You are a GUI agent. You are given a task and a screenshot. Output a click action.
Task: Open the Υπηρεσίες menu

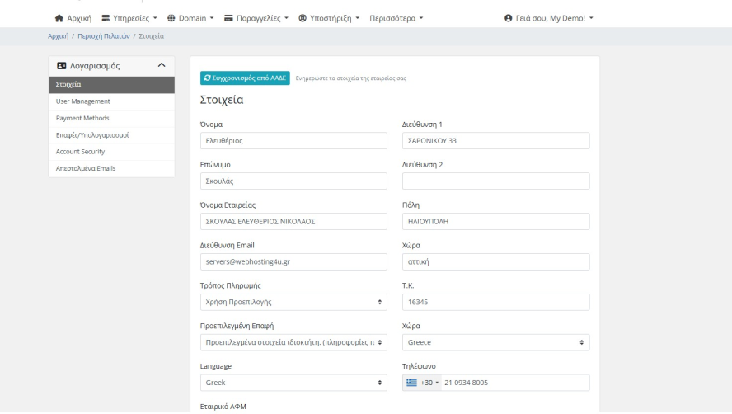pyautogui.click(x=129, y=18)
